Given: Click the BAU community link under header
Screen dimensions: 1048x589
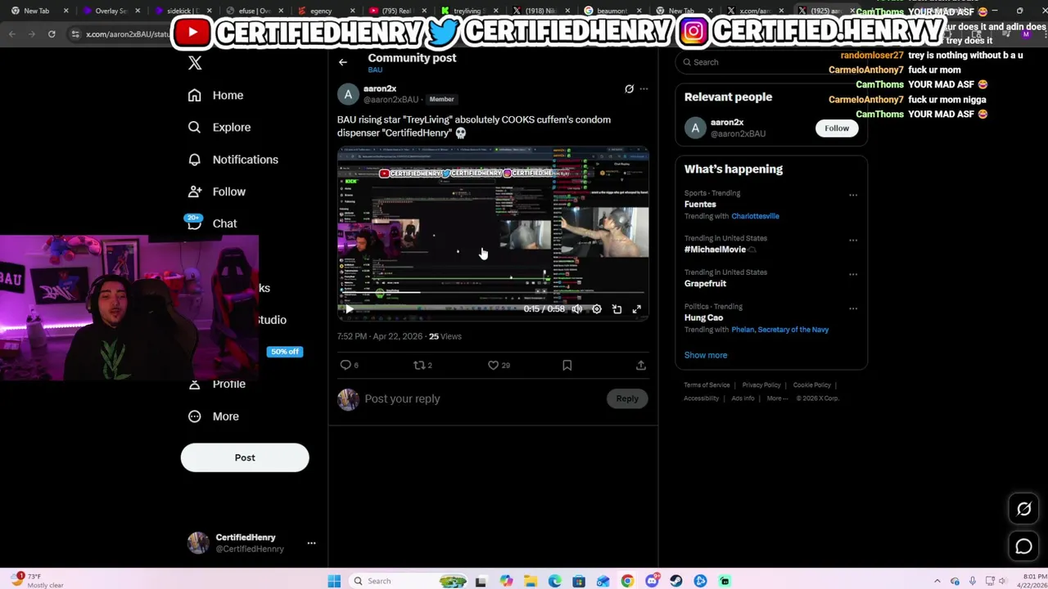Looking at the screenshot, I should [375, 70].
